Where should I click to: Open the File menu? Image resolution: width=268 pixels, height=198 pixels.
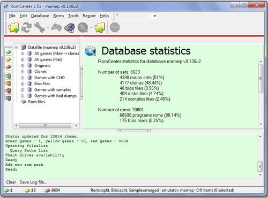[12, 16]
